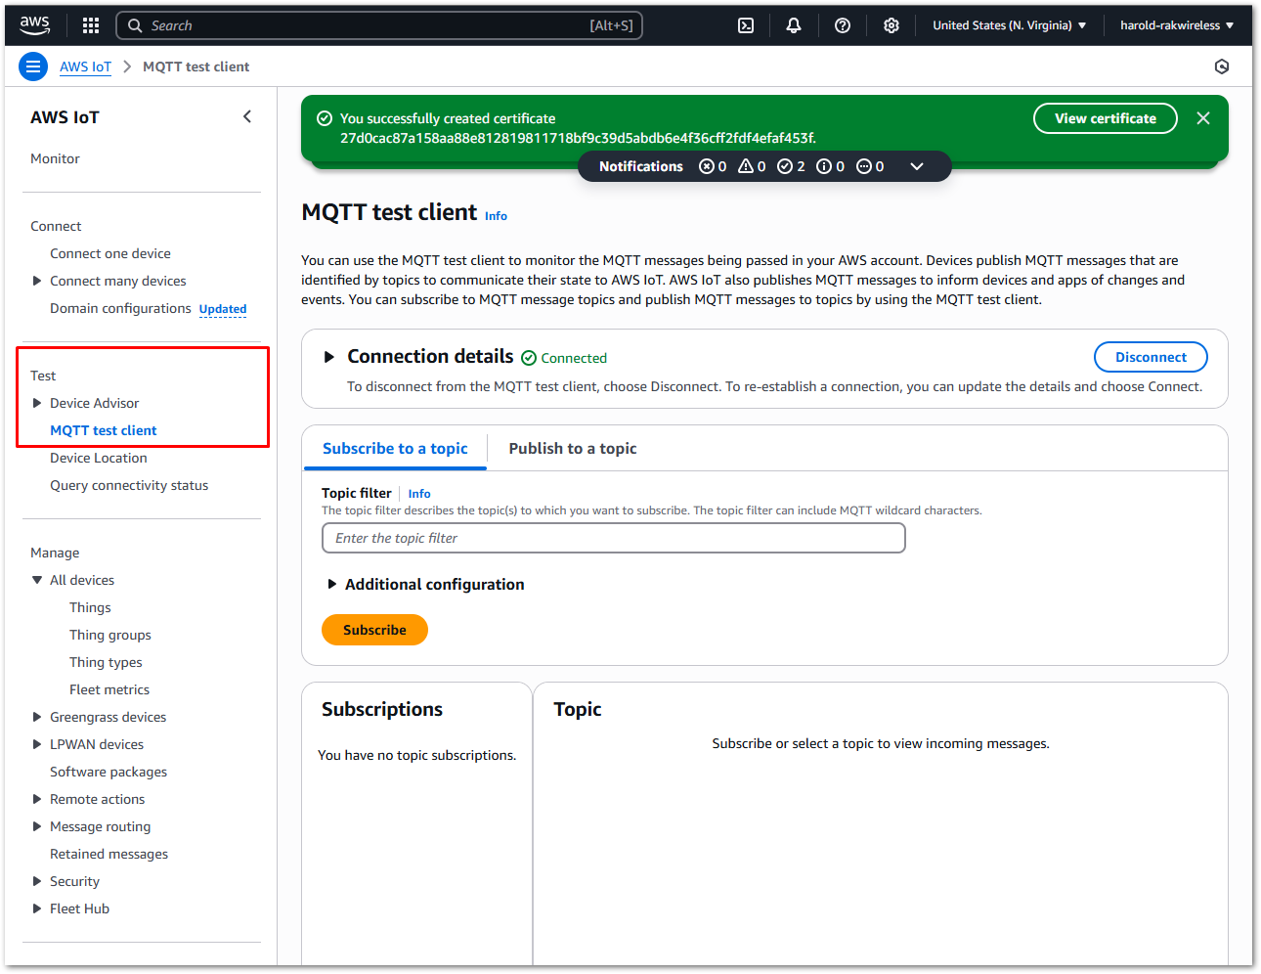Open the AWS services grid menu
This screenshot has height=974, width=1261.
[89, 24]
